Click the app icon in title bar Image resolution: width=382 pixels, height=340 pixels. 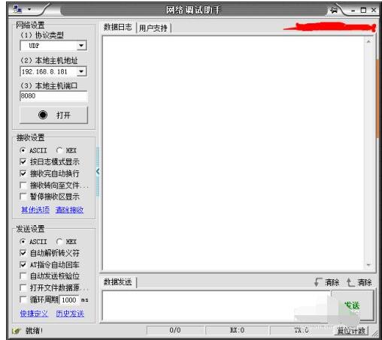click(x=17, y=10)
